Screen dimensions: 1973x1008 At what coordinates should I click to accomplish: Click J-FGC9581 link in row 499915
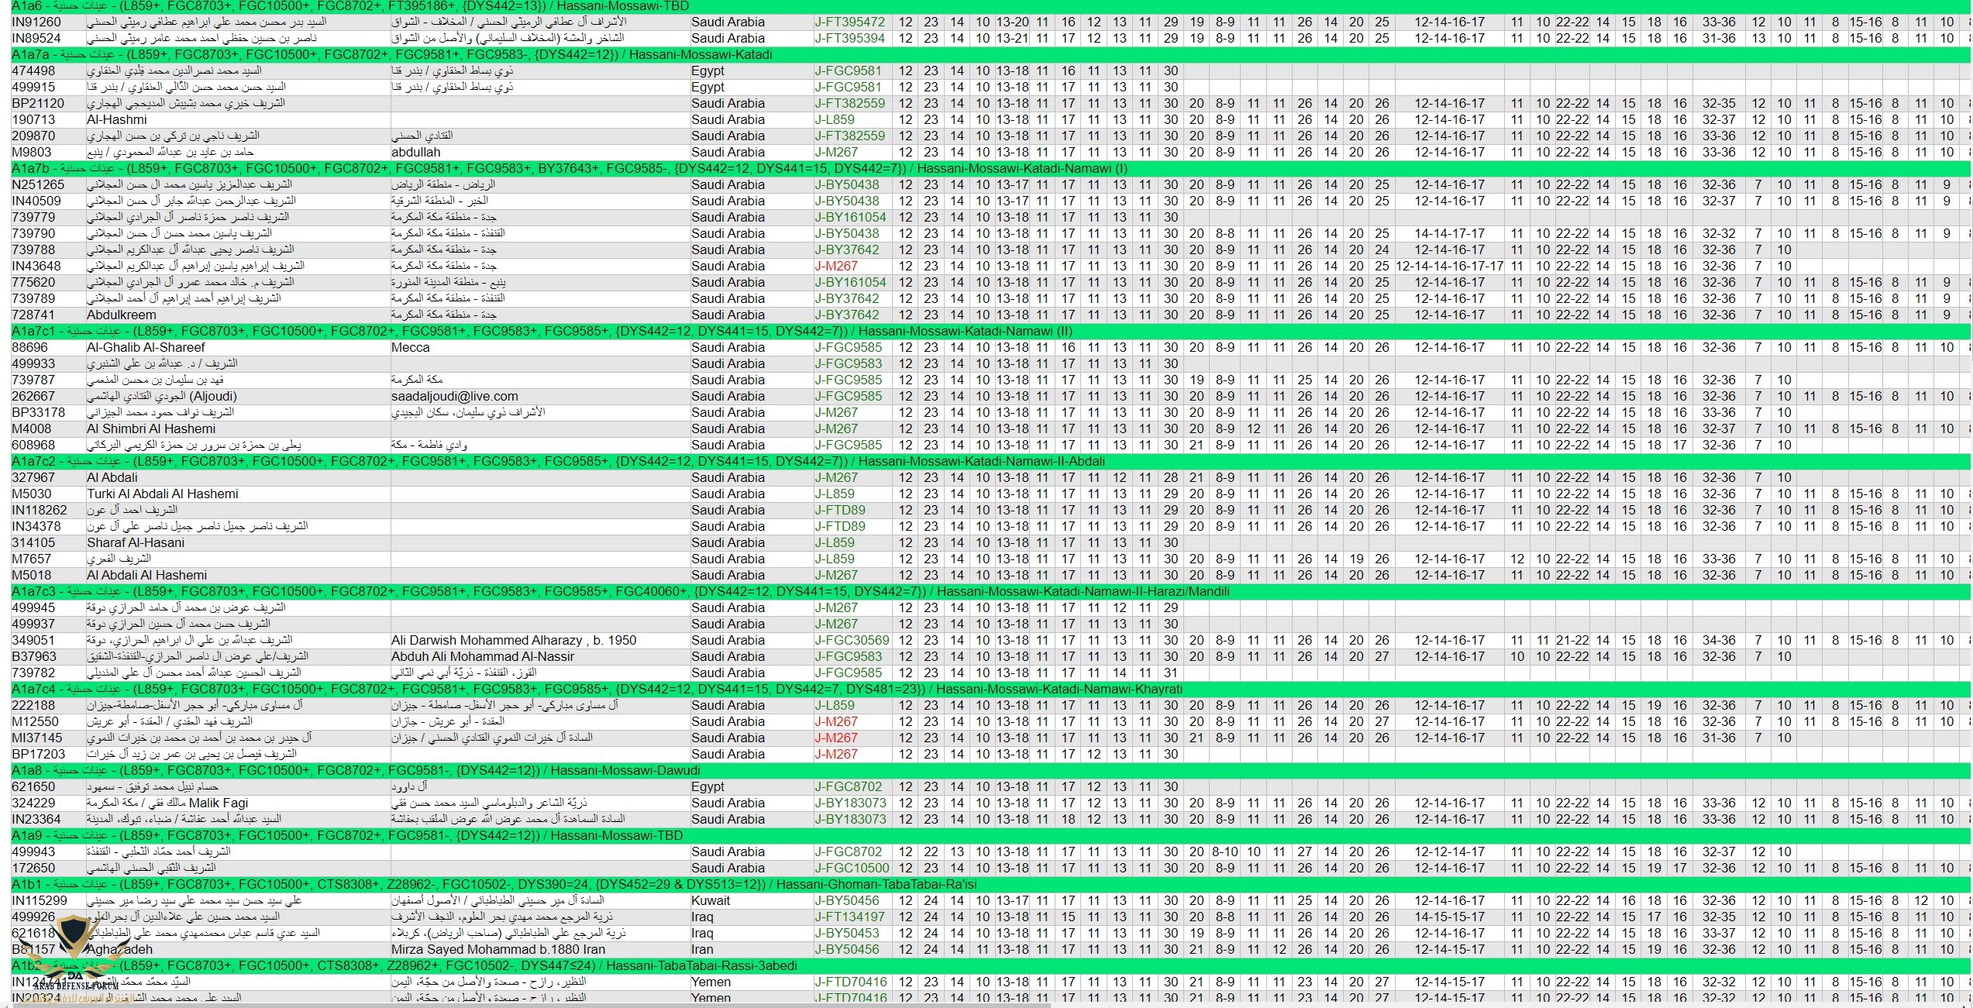pyautogui.click(x=848, y=87)
